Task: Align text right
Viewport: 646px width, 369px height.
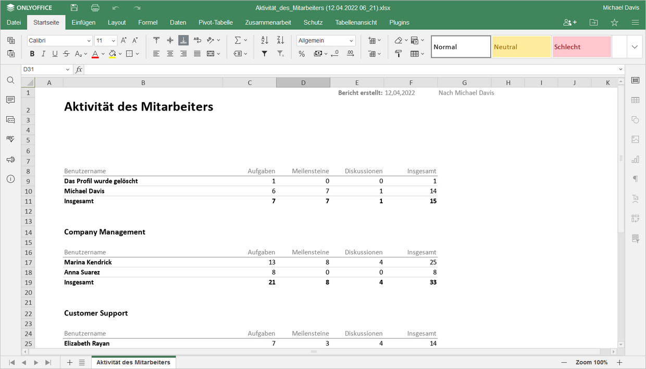Action: click(183, 54)
